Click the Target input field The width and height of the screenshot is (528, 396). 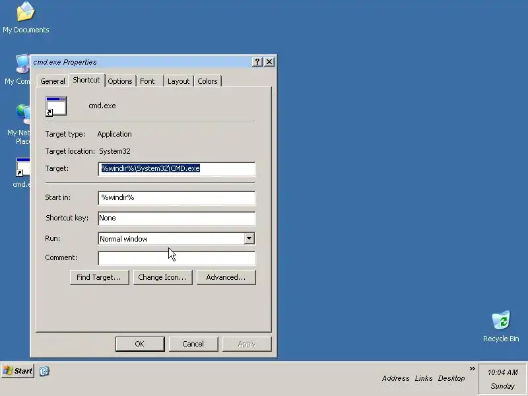pyautogui.click(x=177, y=169)
